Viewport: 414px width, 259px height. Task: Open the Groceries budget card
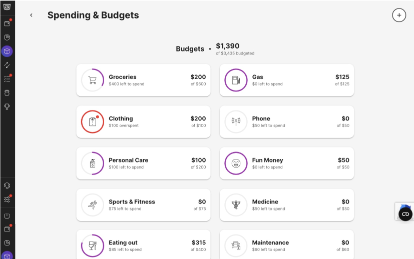click(x=143, y=80)
